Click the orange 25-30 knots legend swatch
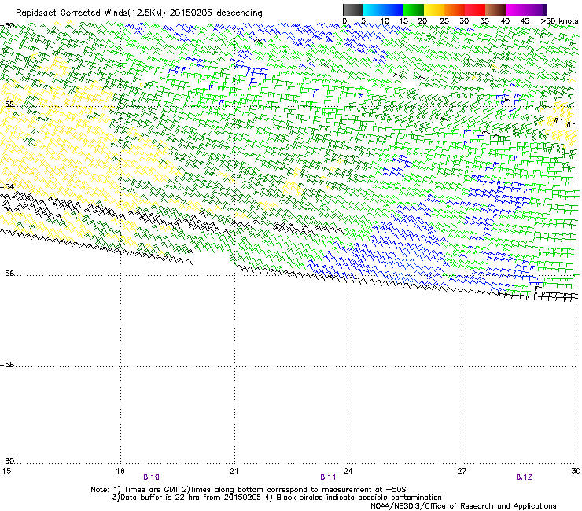 click(x=455, y=9)
